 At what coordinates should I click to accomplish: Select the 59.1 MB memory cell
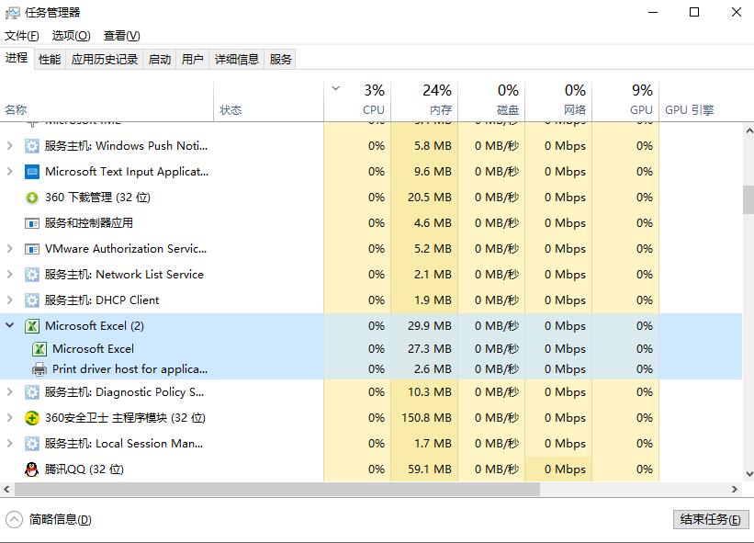(424, 469)
